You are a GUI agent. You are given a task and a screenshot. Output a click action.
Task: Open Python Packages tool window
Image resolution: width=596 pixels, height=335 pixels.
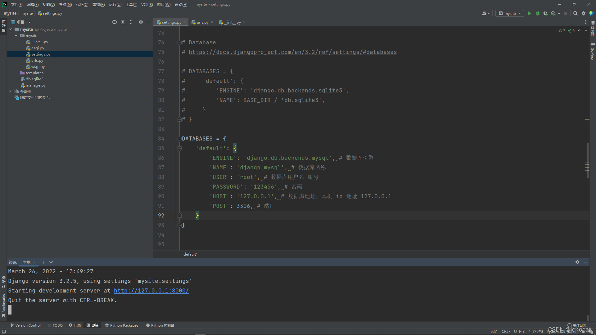122,325
